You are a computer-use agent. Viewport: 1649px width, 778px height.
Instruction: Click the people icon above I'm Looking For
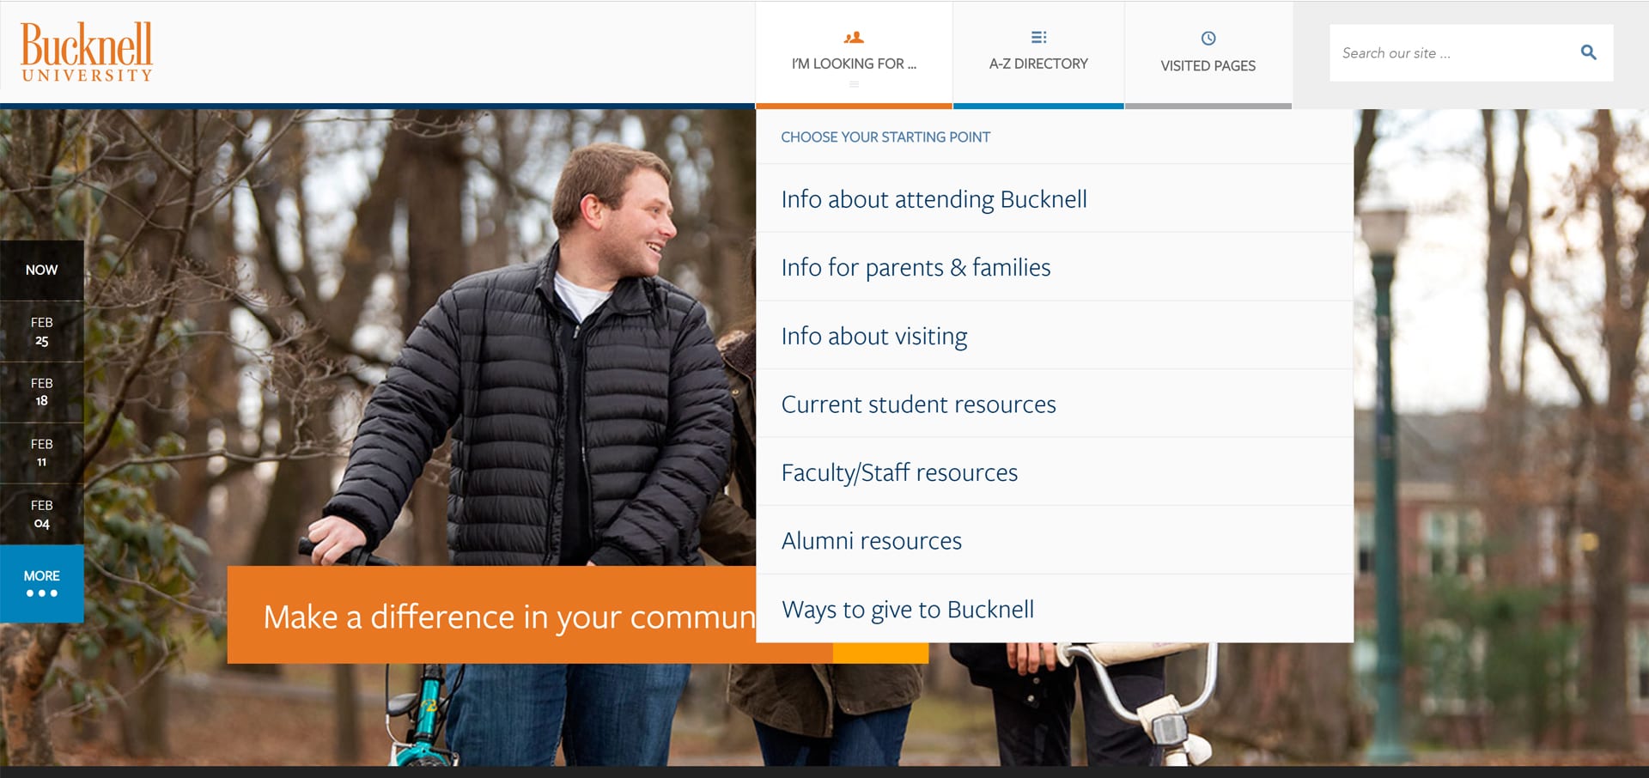(854, 38)
